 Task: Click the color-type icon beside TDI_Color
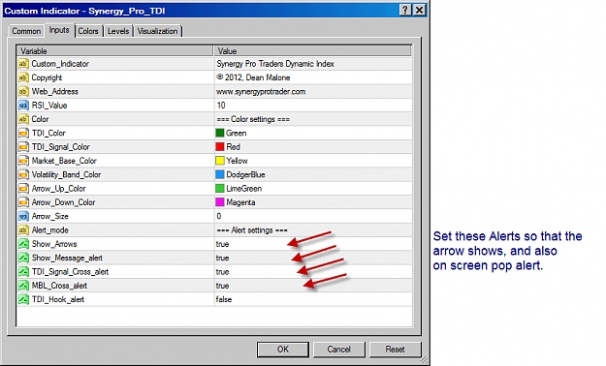click(x=23, y=134)
